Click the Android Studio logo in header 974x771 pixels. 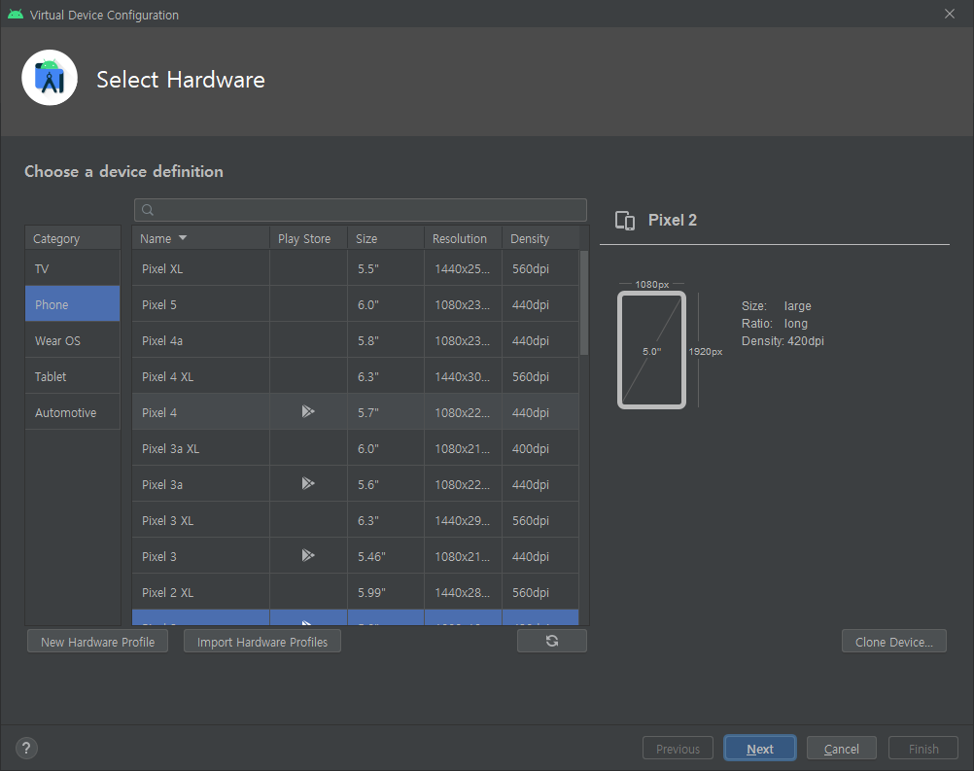(x=50, y=78)
